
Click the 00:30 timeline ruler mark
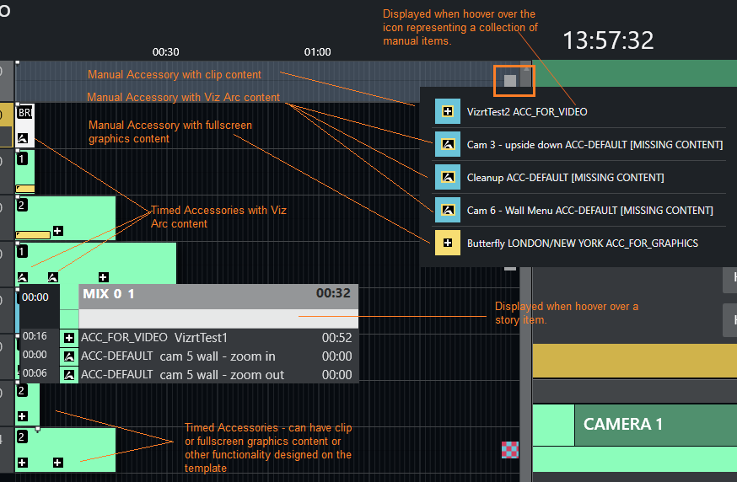[165, 52]
